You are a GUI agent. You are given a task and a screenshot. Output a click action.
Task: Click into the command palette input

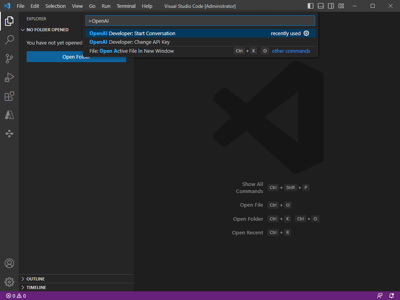click(200, 21)
